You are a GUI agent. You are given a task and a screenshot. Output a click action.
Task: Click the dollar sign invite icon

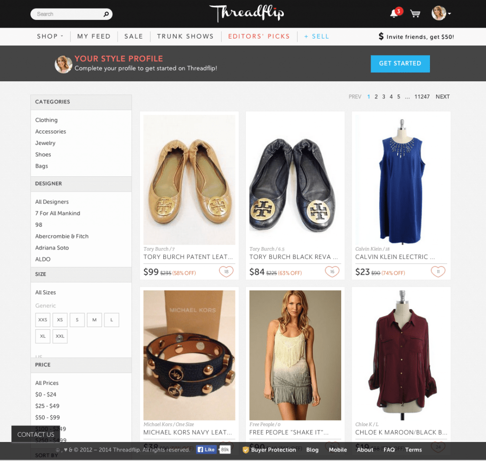381,36
